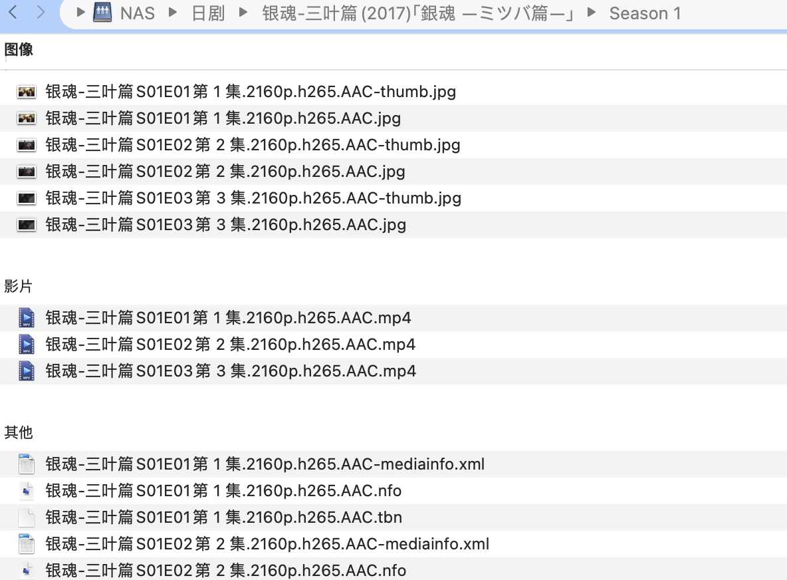Image resolution: width=787 pixels, height=580 pixels.
Task: Select file name S01E03 第 3 集 AAC-thumb.jpg
Action: [x=253, y=198]
